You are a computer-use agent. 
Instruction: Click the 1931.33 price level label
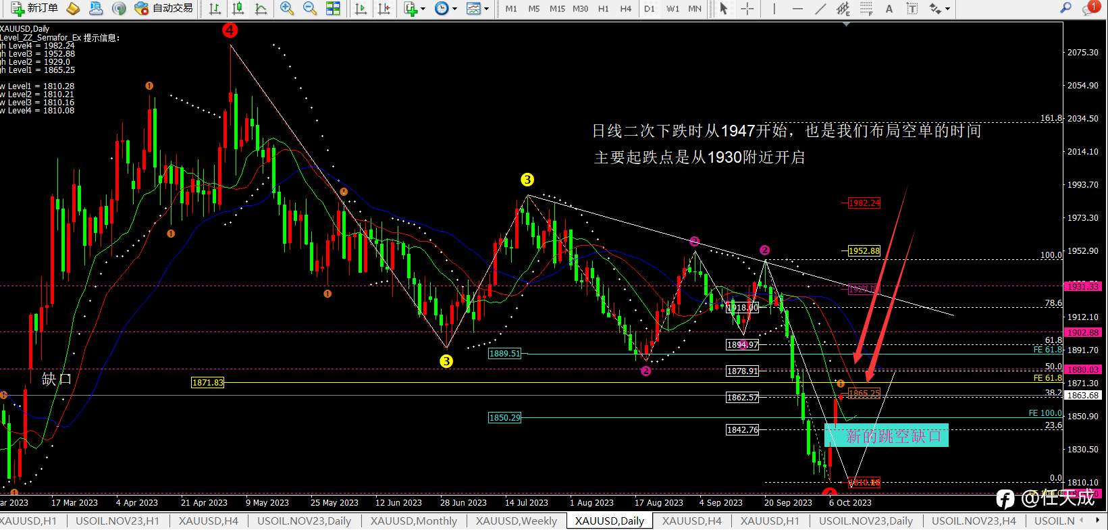click(1083, 286)
